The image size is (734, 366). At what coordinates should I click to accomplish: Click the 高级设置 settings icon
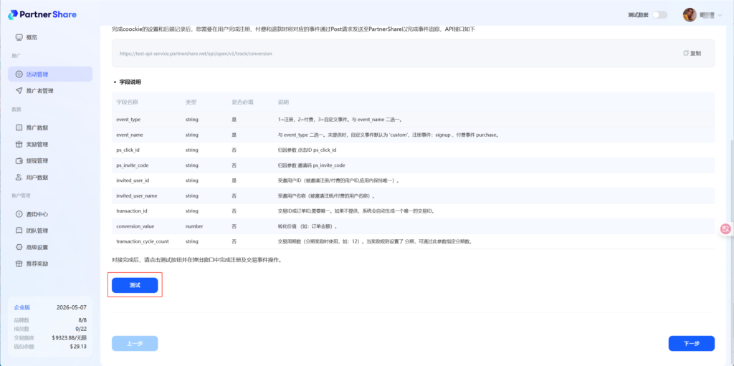coord(19,247)
